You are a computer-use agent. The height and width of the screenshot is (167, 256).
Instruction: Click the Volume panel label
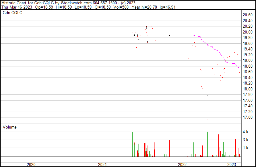(10, 127)
